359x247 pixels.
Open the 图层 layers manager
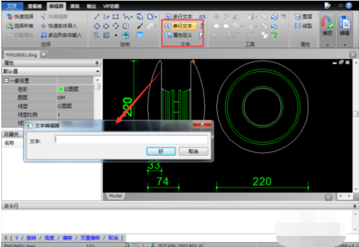click(x=303, y=17)
